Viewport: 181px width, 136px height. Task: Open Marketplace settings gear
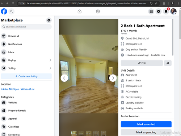pyautogui.click(x=49, y=20)
